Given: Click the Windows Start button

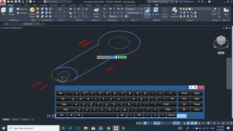Looking at the screenshot, I should [x=3, y=128].
